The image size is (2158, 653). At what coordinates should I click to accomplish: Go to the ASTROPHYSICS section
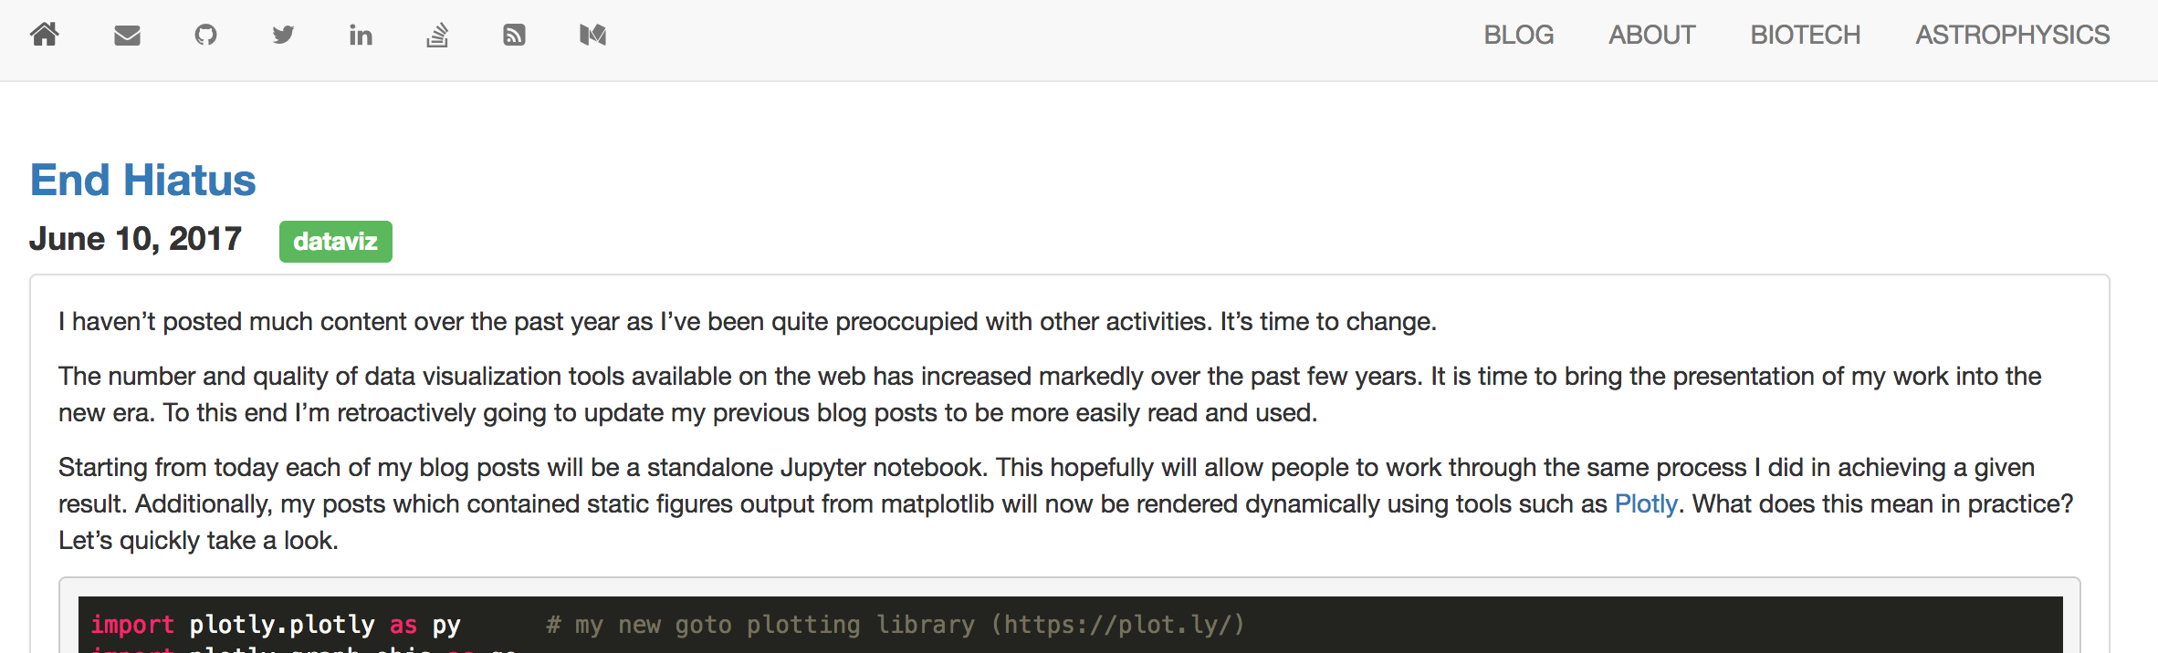tap(2012, 35)
